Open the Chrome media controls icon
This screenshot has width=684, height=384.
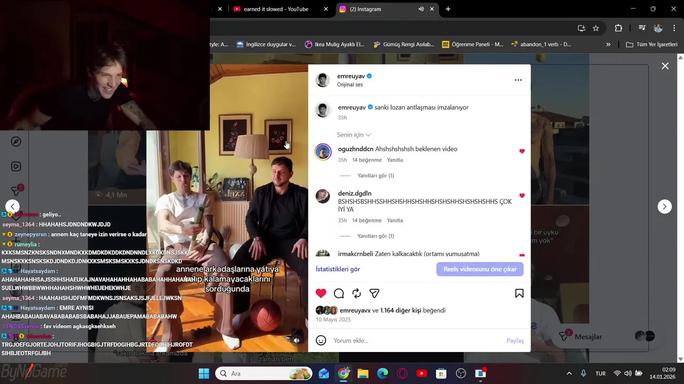(642, 28)
